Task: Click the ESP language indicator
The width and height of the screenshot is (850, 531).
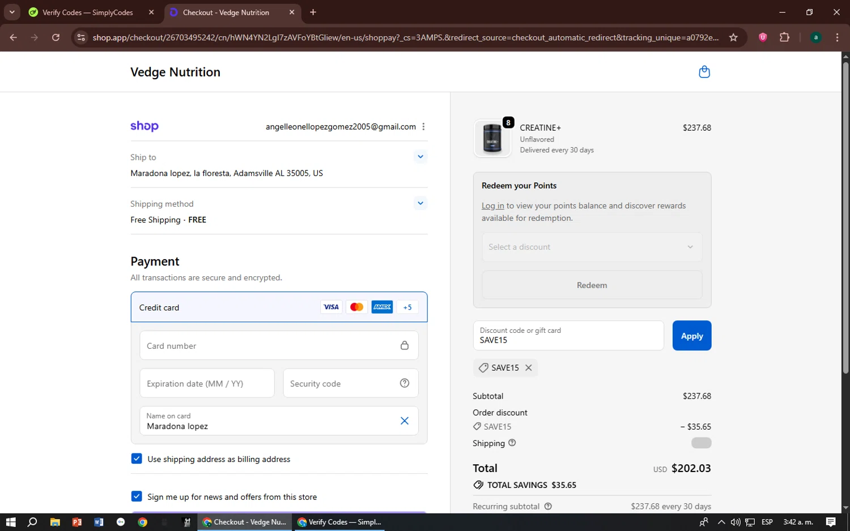Action: 767,522
